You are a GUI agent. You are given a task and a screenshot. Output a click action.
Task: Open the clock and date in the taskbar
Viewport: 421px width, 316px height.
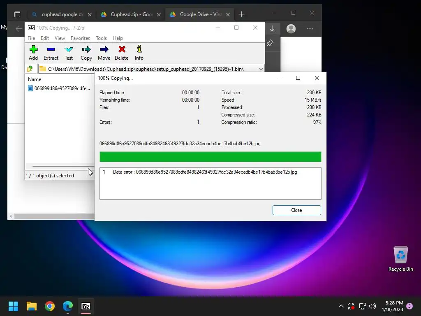pyautogui.click(x=392, y=306)
